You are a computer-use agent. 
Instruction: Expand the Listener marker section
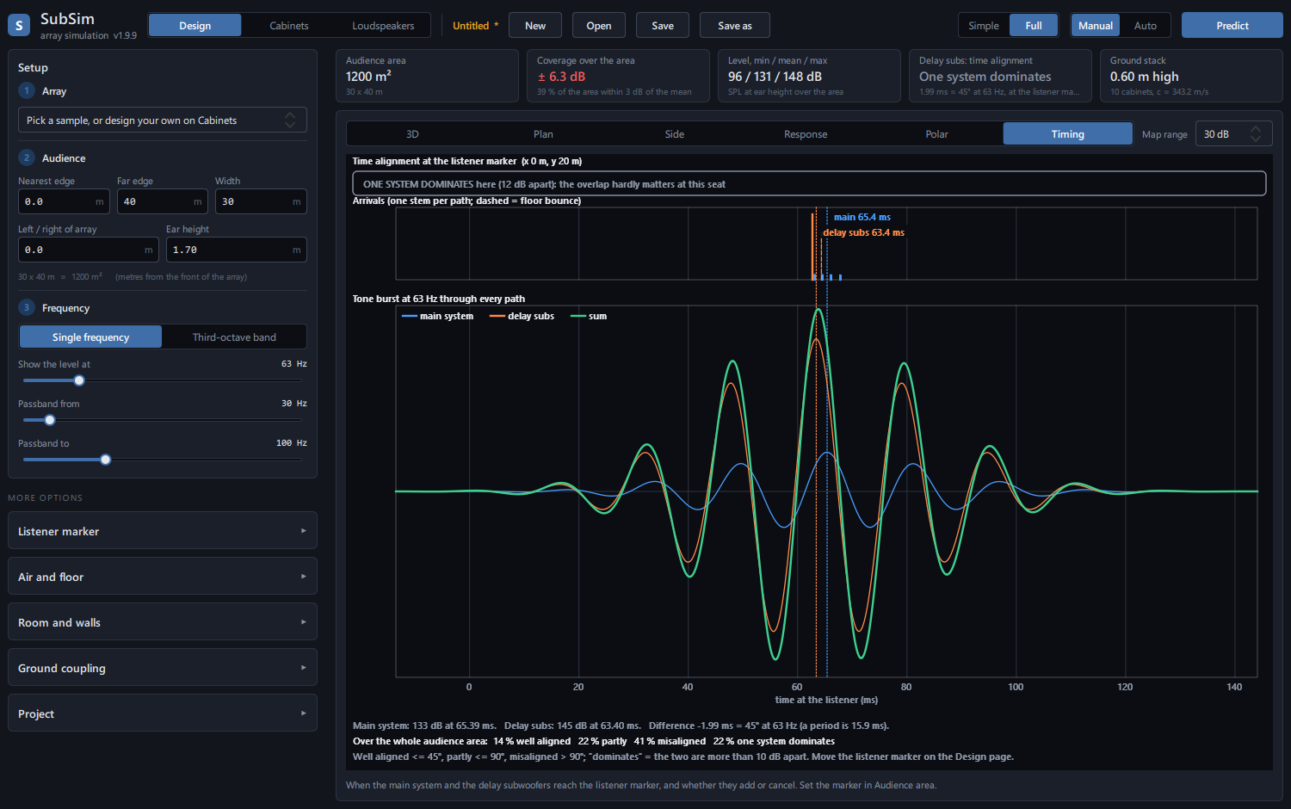coord(163,531)
